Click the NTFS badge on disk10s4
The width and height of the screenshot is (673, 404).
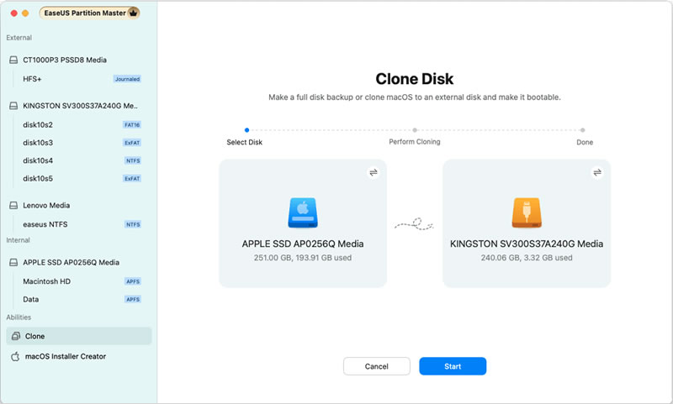click(133, 160)
